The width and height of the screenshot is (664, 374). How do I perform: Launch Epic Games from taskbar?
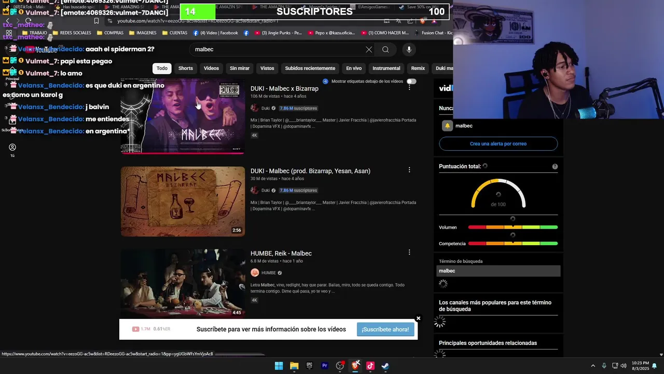(x=309, y=366)
